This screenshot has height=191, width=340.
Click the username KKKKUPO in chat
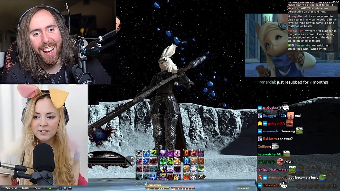(x=266, y=162)
